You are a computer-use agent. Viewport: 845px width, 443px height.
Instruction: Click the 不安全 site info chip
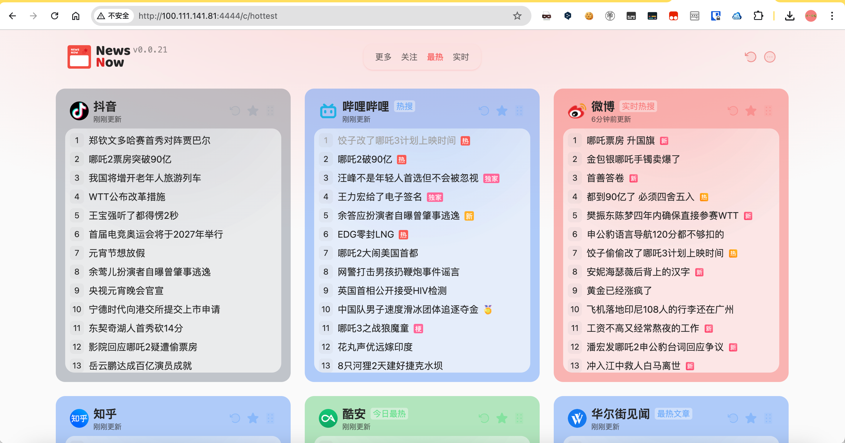[x=114, y=16]
